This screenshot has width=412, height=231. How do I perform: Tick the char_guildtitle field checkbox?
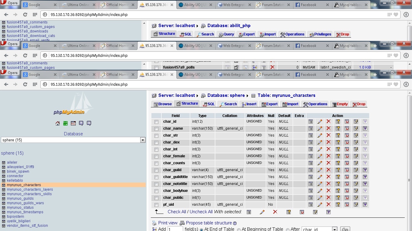[x=156, y=177]
